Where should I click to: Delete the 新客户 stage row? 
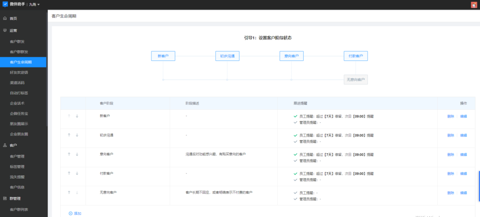450,116
